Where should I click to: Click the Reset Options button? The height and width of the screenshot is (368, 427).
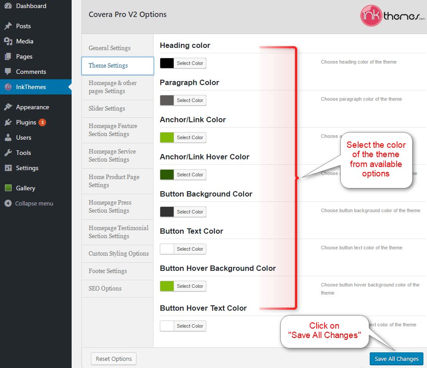(x=114, y=359)
